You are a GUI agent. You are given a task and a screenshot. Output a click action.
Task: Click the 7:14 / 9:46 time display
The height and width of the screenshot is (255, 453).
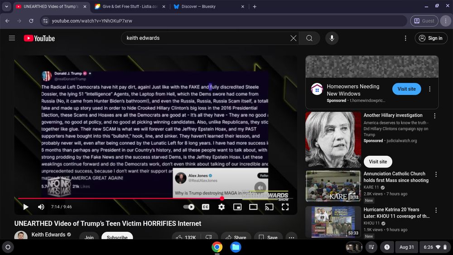tap(62, 206)
